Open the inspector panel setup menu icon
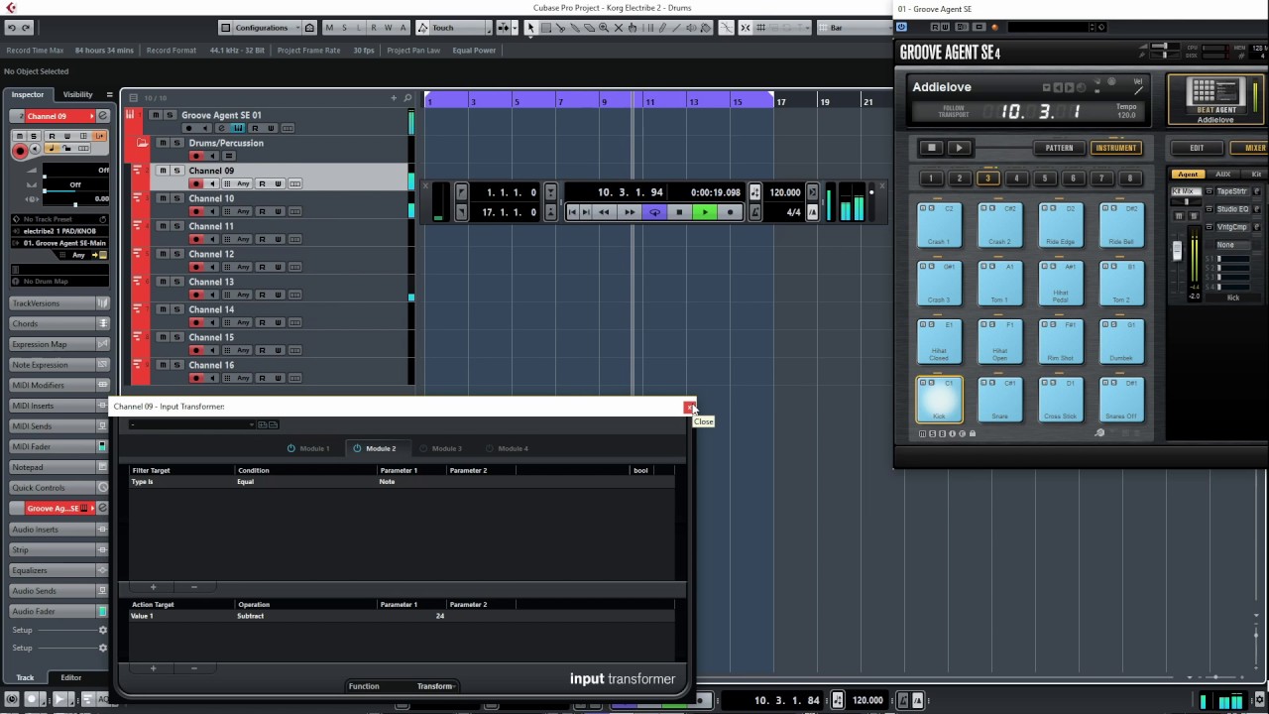The height and width of the screenshot is (714, 1269). coord(109,94)
